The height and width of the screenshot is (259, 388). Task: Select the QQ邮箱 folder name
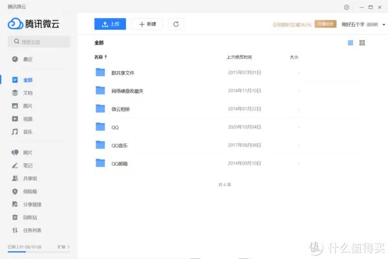[x=119, y=164]
